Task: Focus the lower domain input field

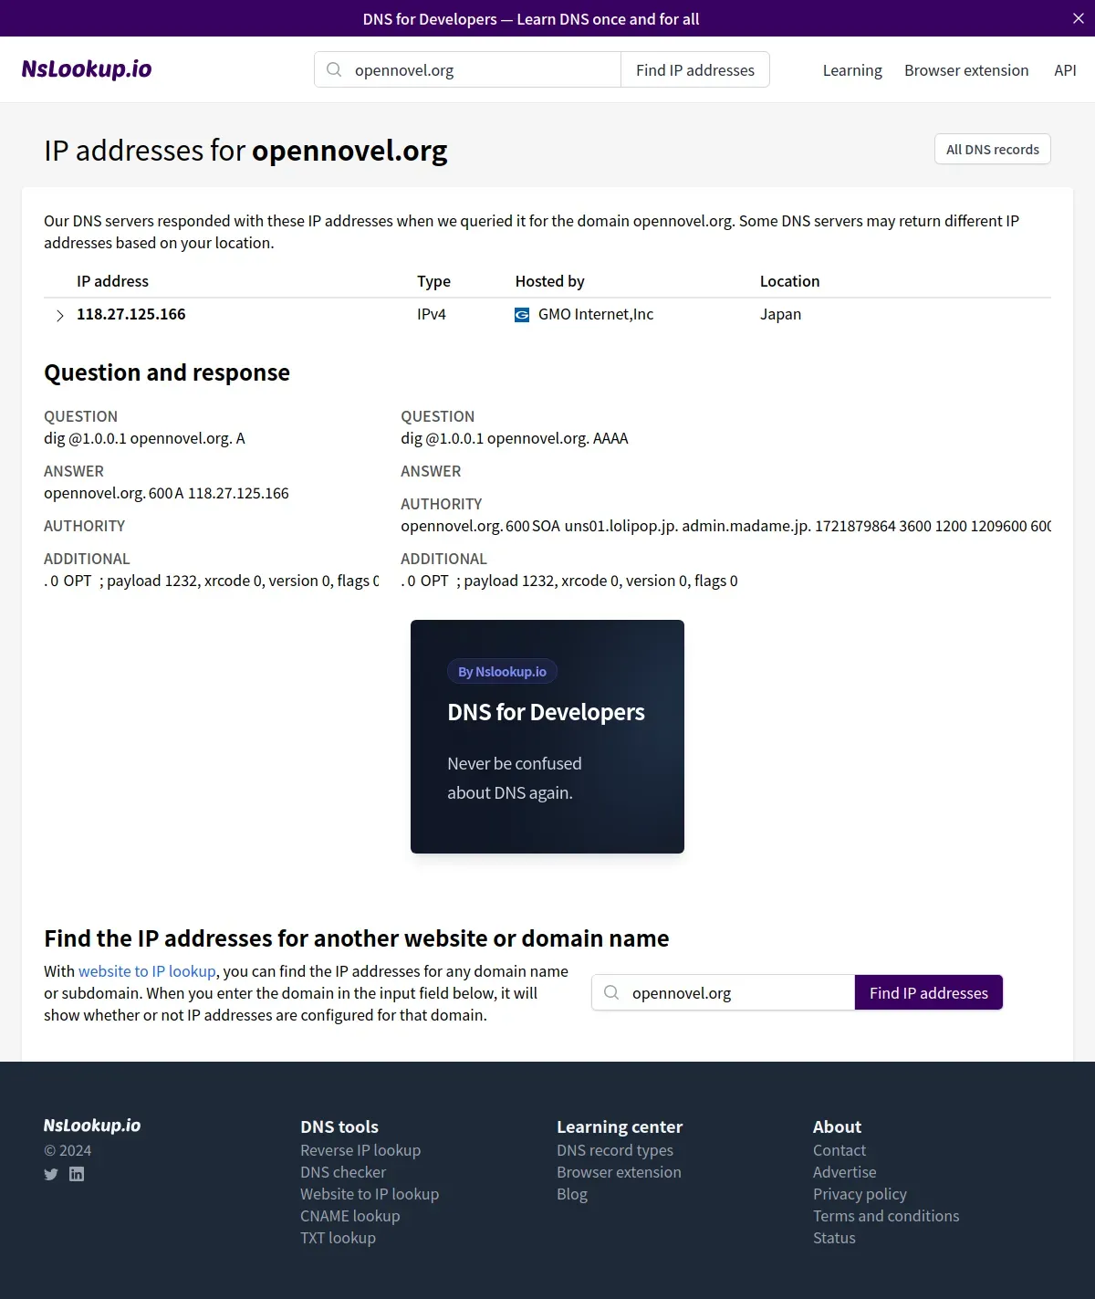Action: point(723,993)
